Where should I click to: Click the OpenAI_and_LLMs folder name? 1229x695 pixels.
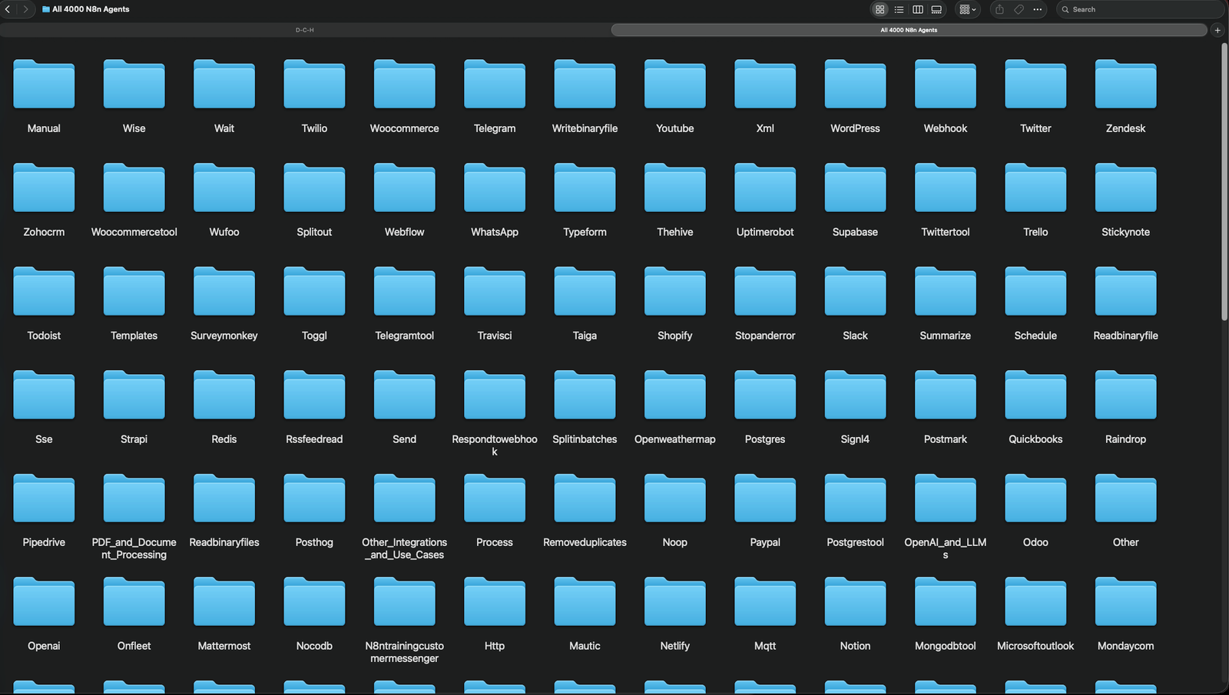tap(946, 548)
